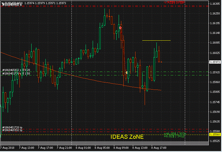Viewport: 222px width, 152px height.
Task: Click the yellow 1.15560 price tag
Action: [x=215, y=134]
